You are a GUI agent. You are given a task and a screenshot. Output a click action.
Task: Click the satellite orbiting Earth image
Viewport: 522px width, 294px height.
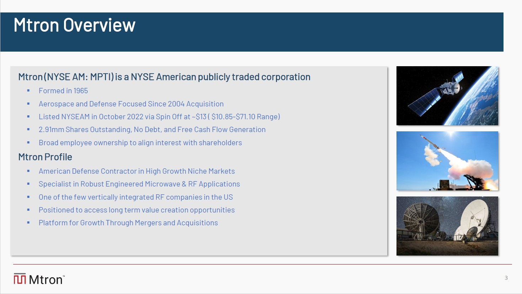click(447, 96)
